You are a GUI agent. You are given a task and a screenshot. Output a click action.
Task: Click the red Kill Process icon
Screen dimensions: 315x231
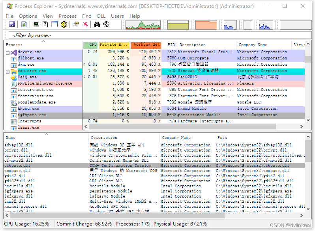pos(86,24)
